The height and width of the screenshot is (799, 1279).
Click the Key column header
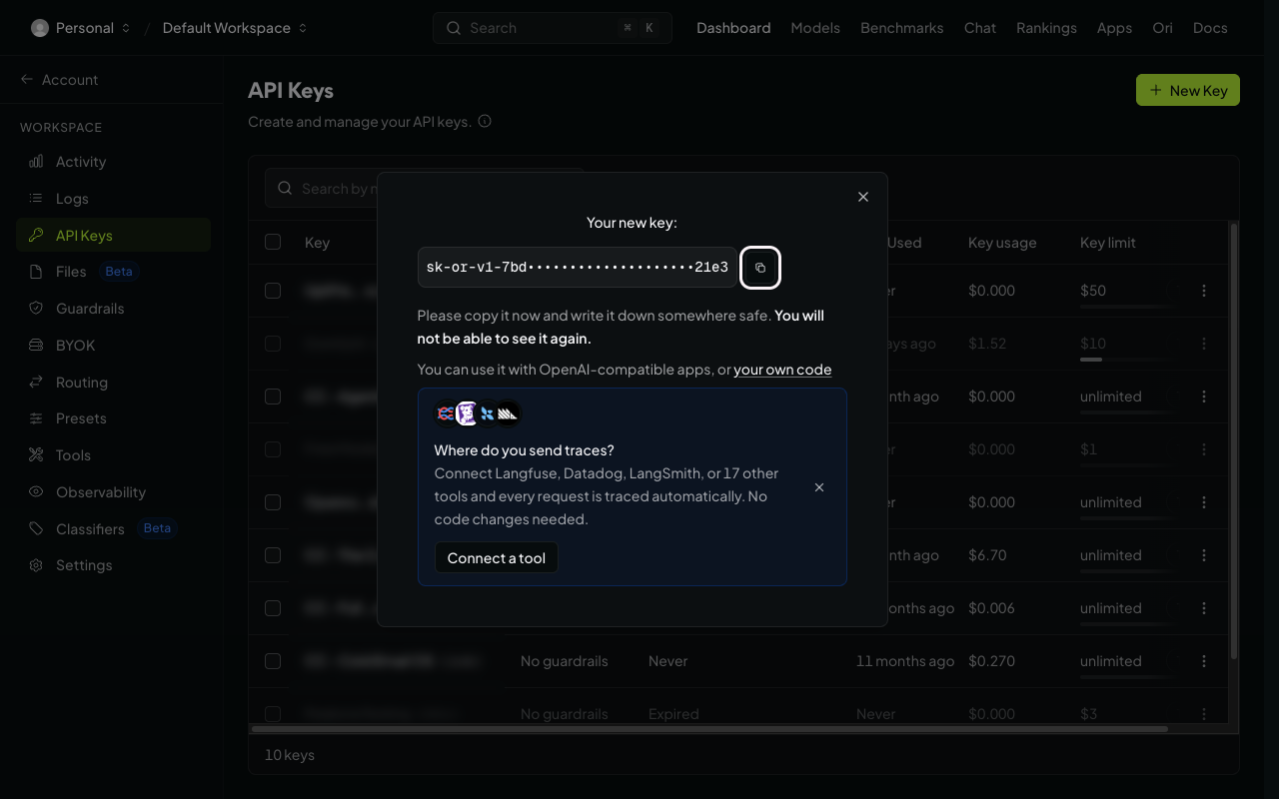(x=317, y=243)
